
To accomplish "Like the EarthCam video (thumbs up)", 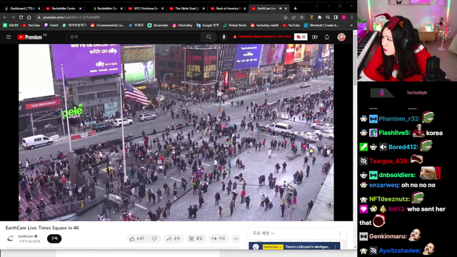I will (x=137, y=238).
